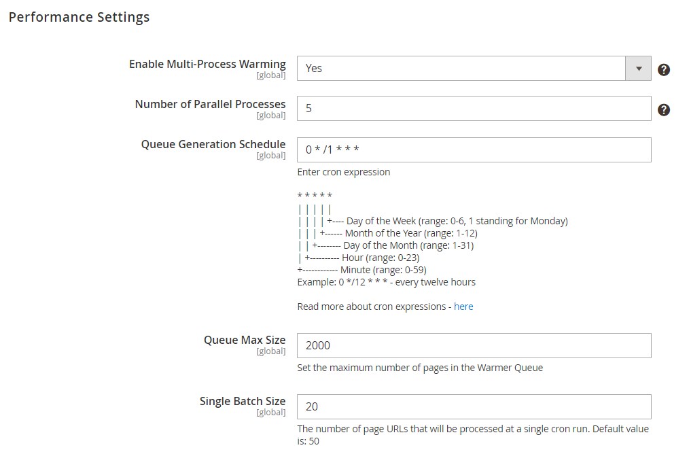Select the Number of Parallel Processes label
The width and height of the screenshot is (689, 454).
tap(210, 104)
